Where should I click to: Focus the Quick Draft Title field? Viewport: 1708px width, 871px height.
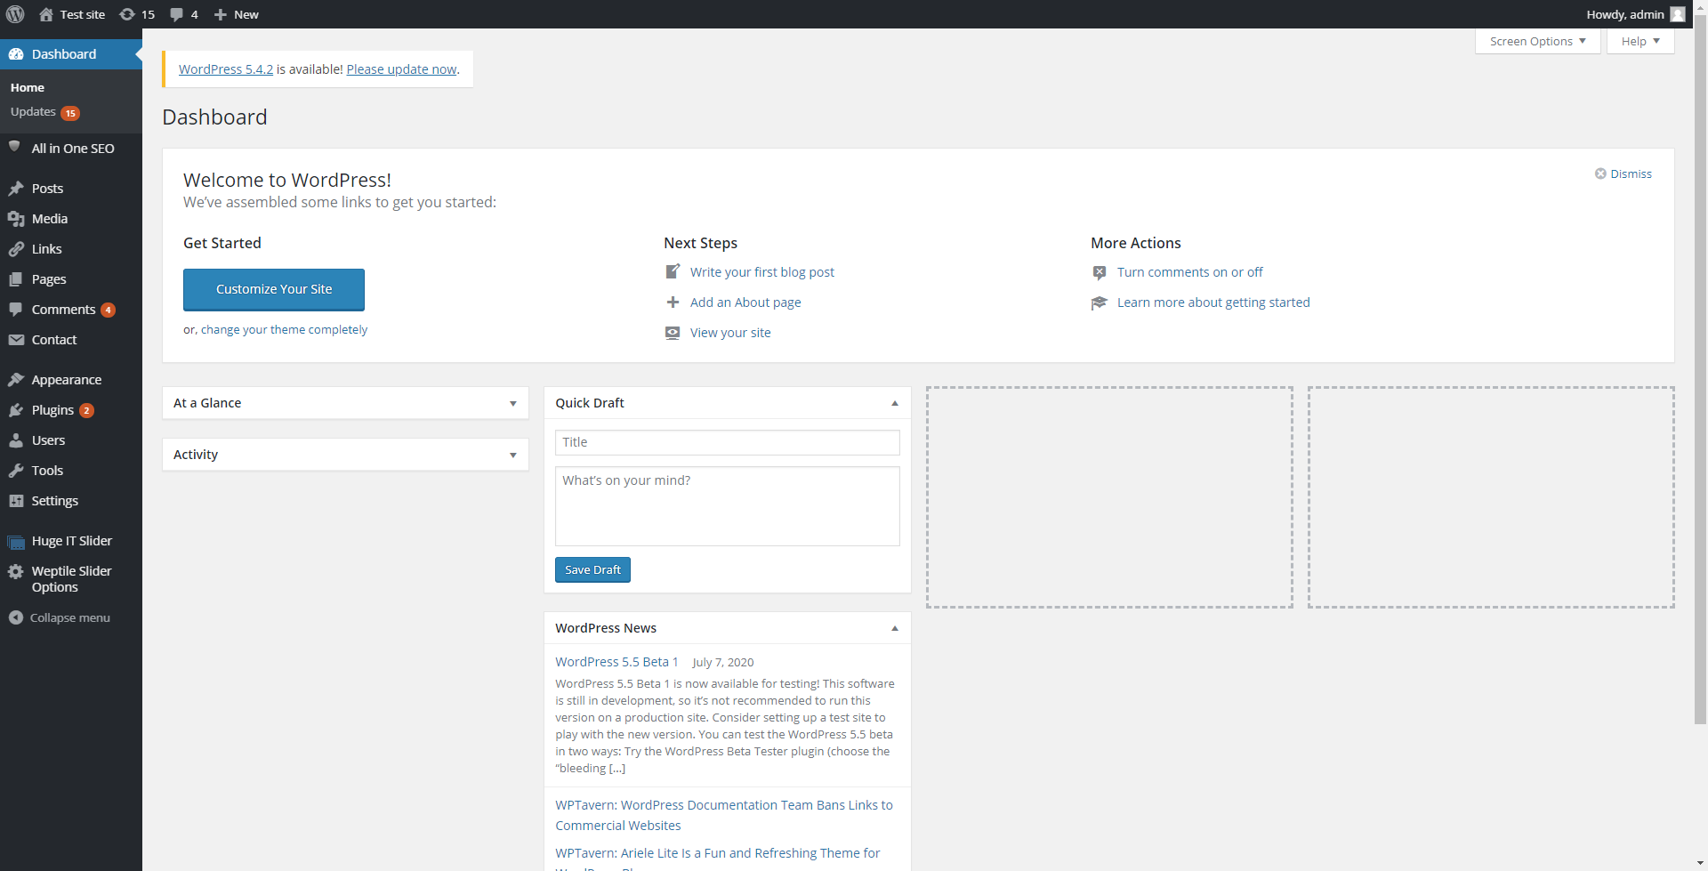728,442
